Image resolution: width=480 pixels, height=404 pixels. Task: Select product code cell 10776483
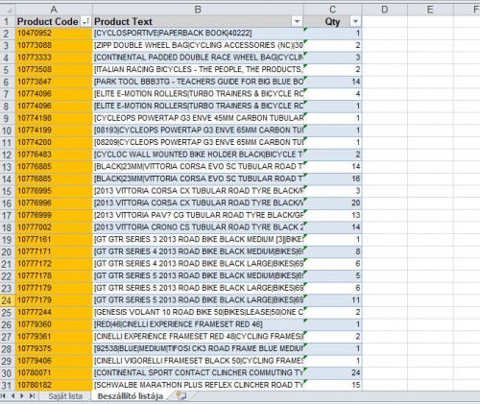pos(54,154)
